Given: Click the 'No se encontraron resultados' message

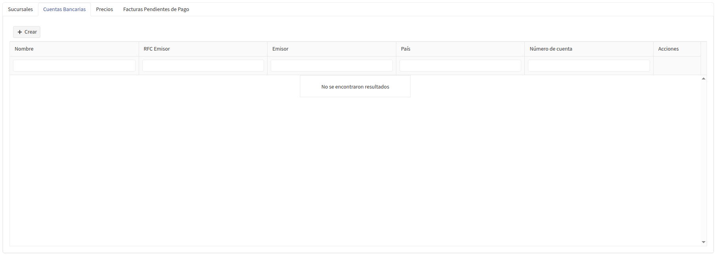Looking at the screenshot, I should (355, 87).
